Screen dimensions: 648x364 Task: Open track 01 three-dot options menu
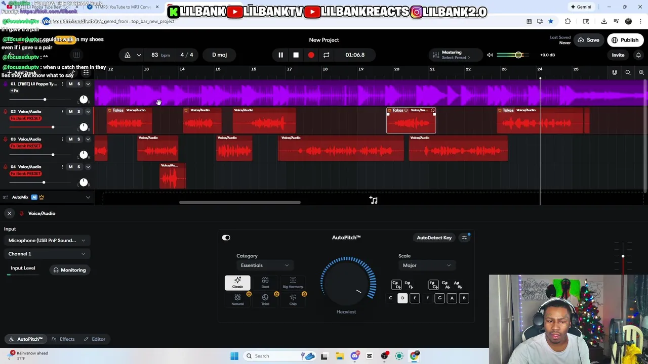click(x=62, y=84)
